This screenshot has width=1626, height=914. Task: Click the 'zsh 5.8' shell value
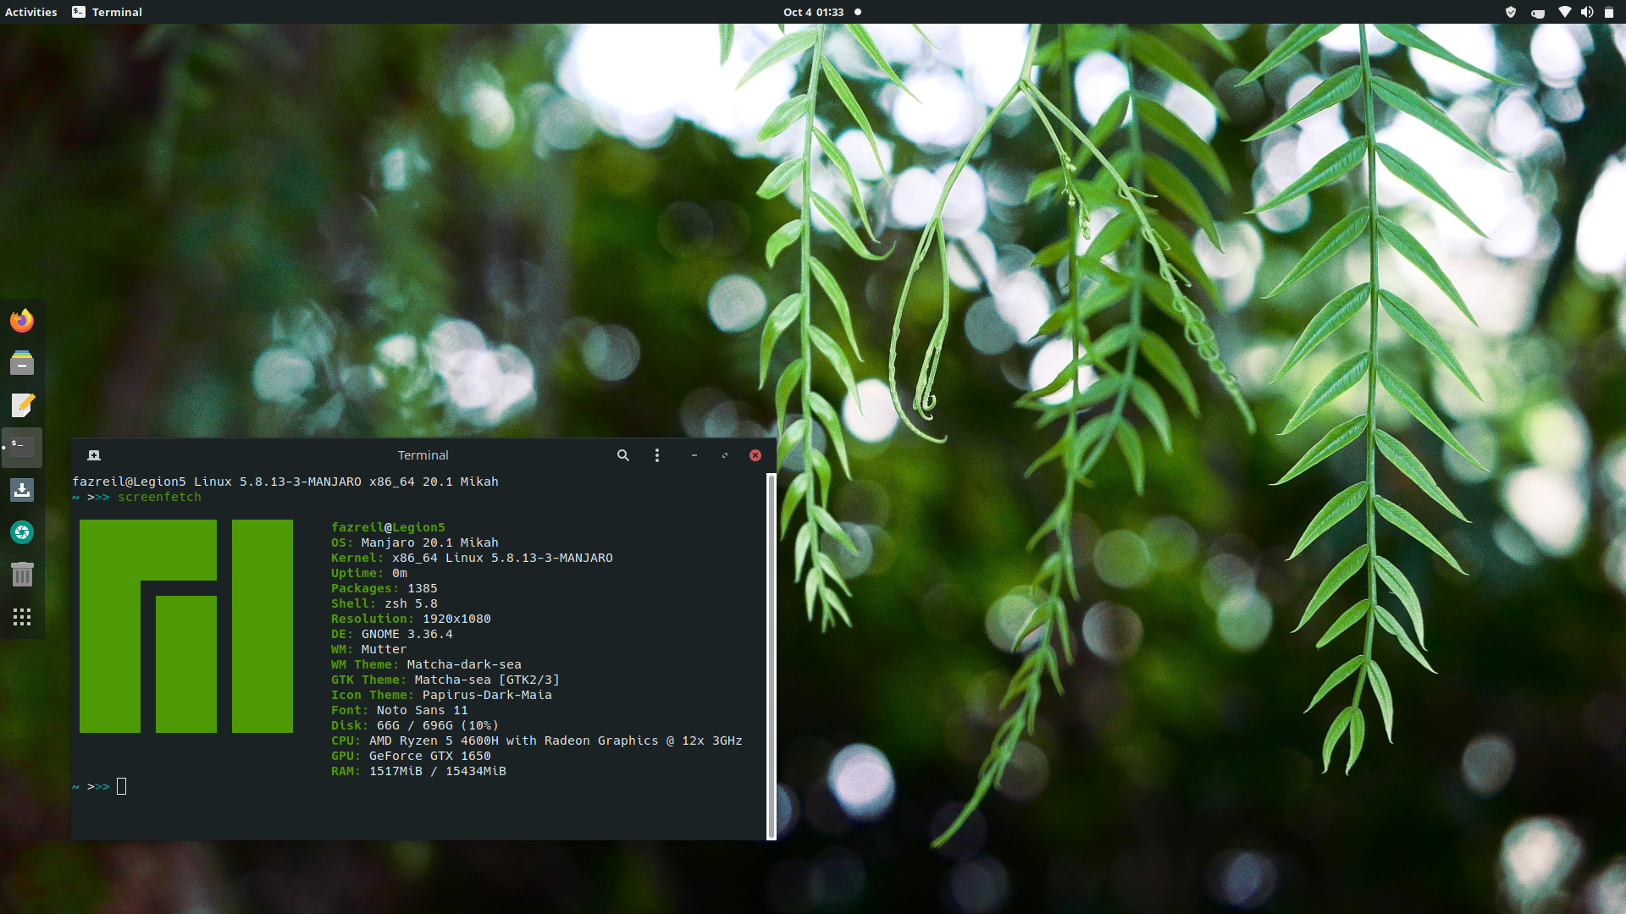click(x=412, y=603)
